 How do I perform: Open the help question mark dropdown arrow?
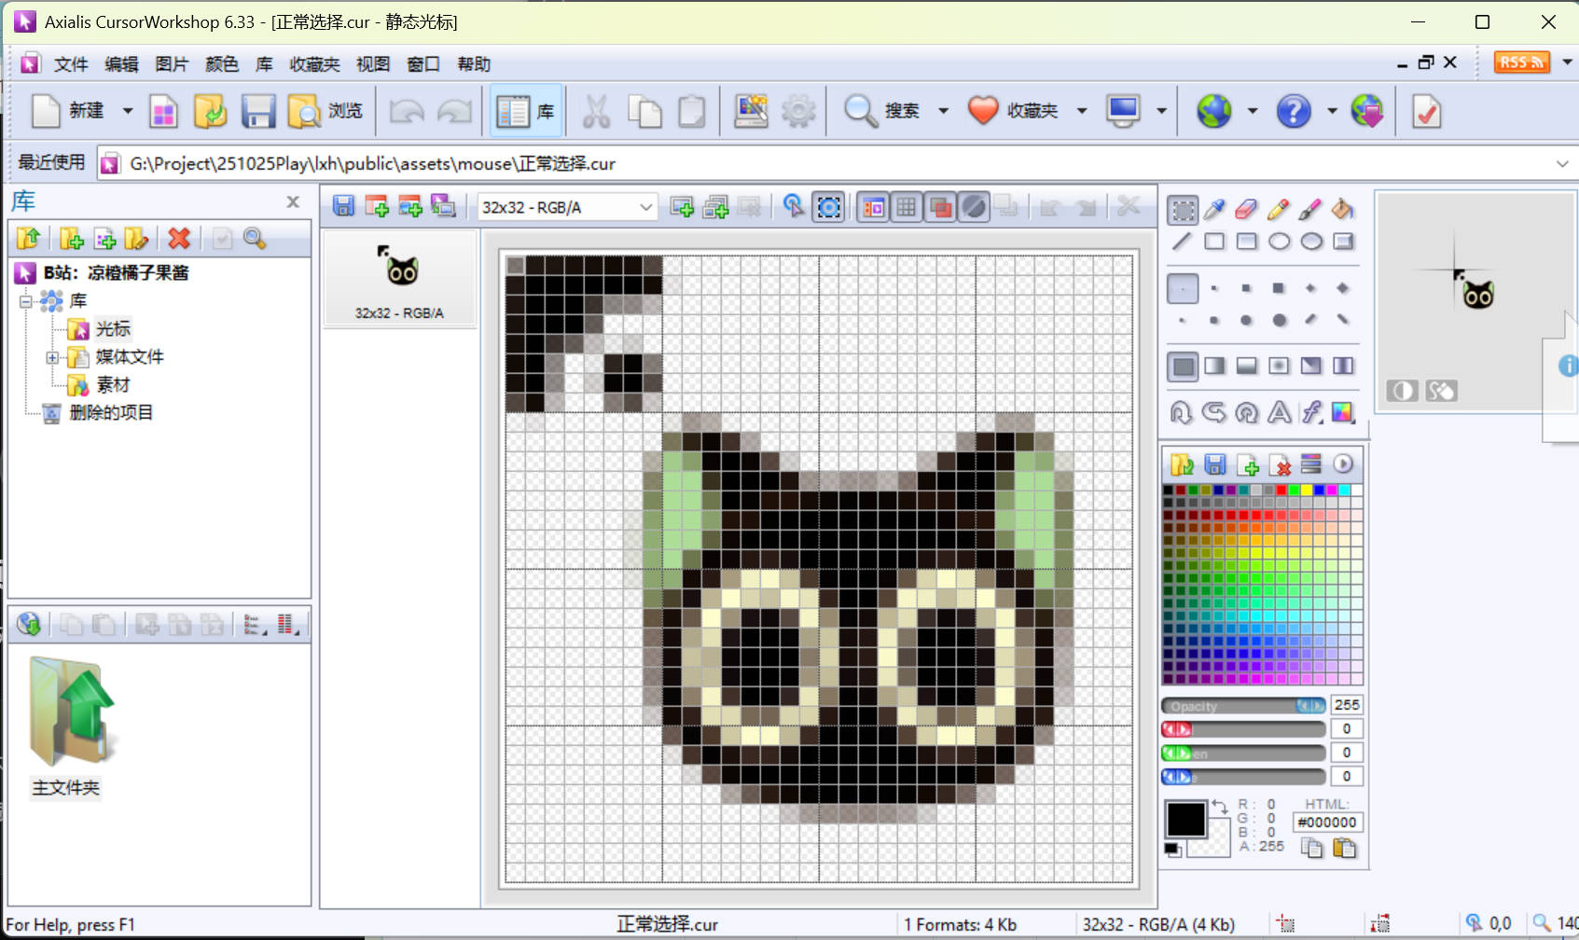tap(1332, 111)
